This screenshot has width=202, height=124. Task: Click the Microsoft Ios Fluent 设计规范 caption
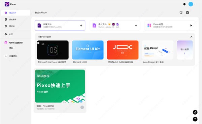point(52,62)
